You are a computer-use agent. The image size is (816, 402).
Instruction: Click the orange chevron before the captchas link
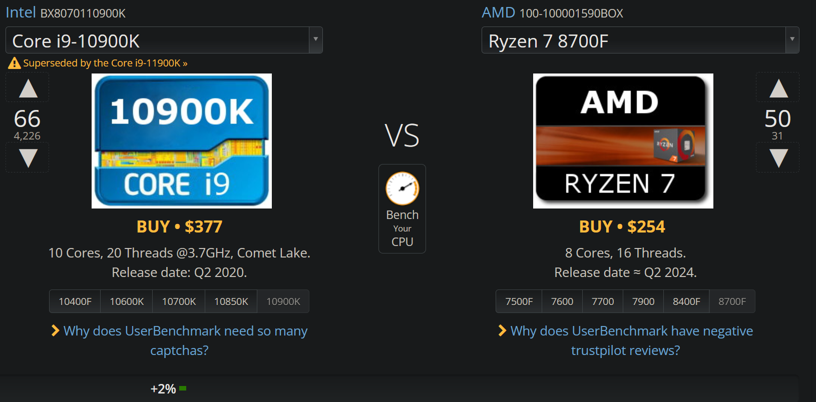[56, 330]
